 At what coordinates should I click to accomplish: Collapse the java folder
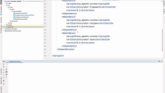click(x=9, y=9)
